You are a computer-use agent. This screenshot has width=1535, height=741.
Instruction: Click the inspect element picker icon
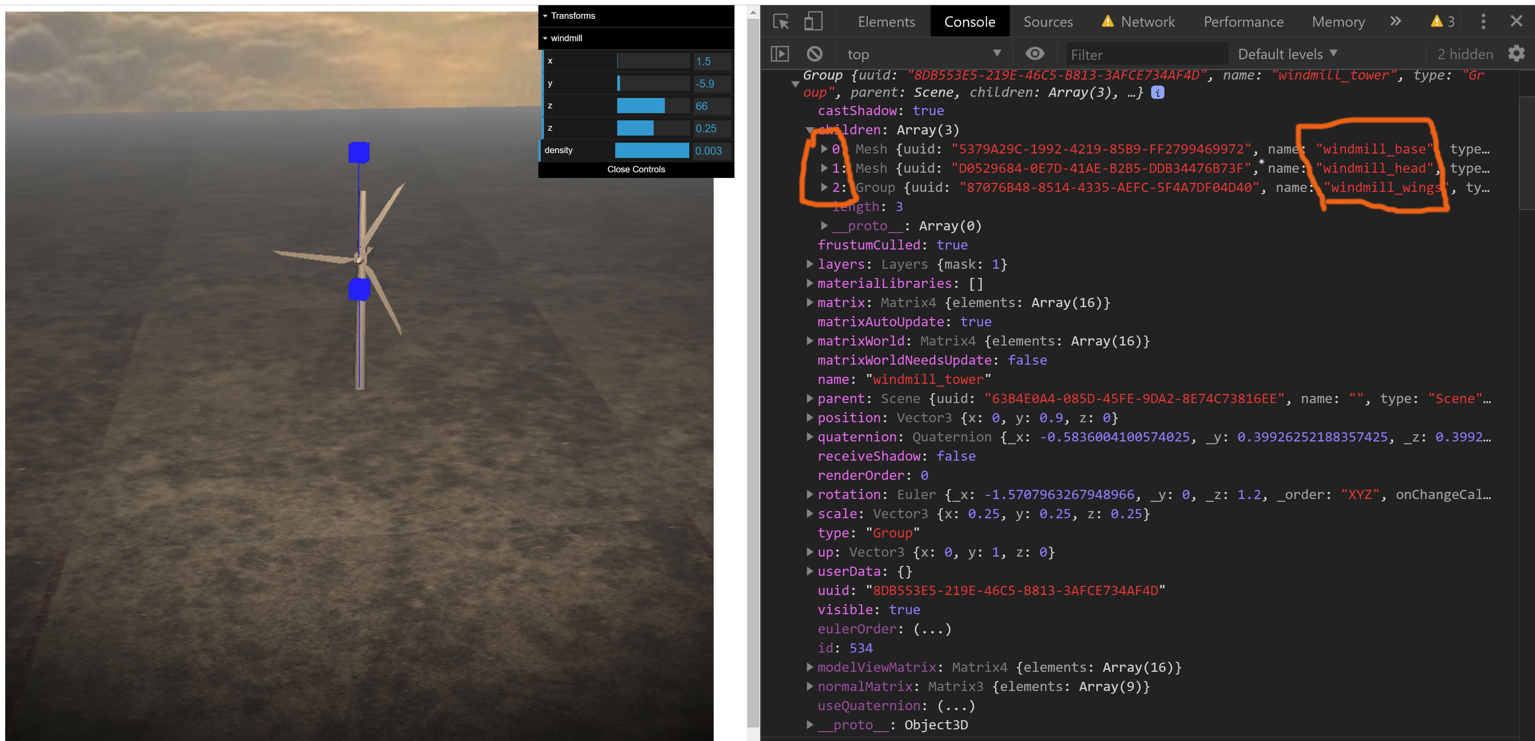click(781, 22)
